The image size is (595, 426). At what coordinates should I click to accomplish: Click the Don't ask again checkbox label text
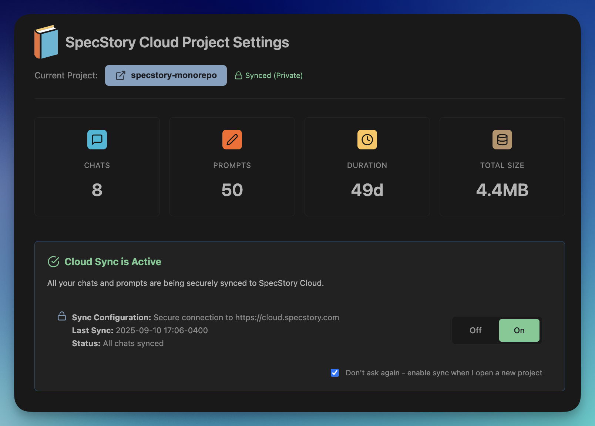(444, 373)
